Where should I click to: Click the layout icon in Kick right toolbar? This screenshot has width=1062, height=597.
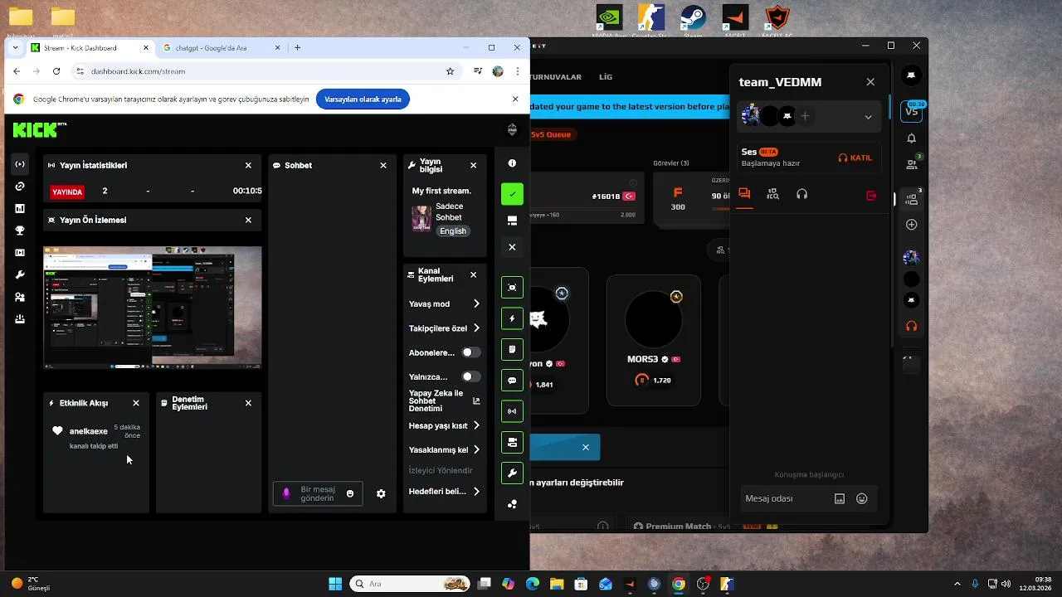coord(512,221)
